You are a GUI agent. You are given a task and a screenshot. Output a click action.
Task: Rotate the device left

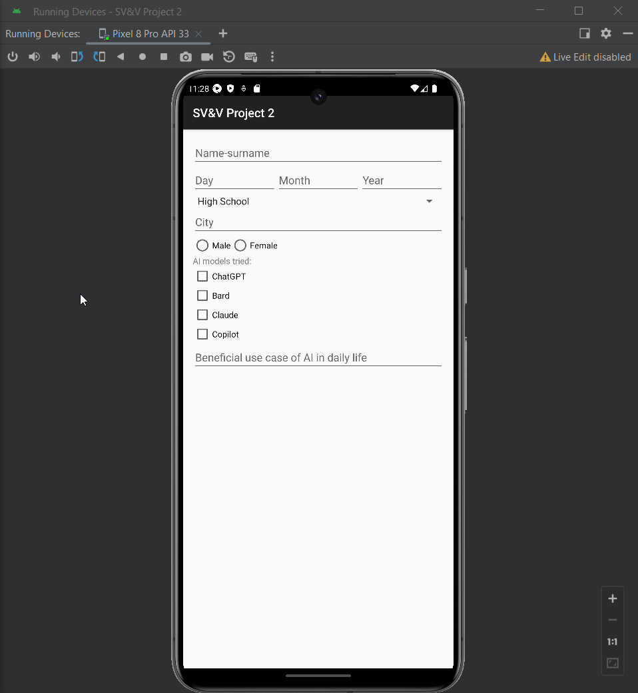(77, 57)
